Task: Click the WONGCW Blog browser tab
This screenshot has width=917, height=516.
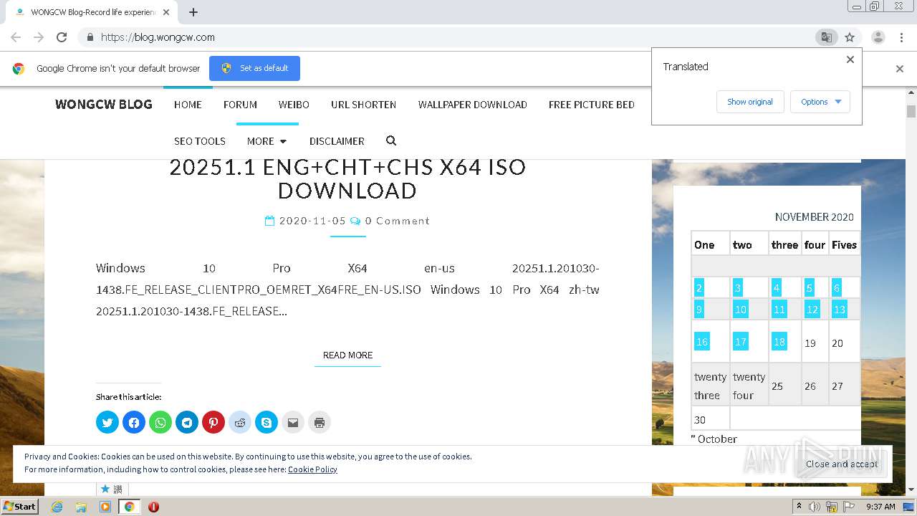Action: pyautogui.click(x=93, y=12)
